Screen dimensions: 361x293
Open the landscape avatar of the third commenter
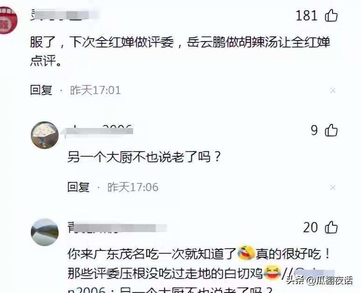coord(45,232)
